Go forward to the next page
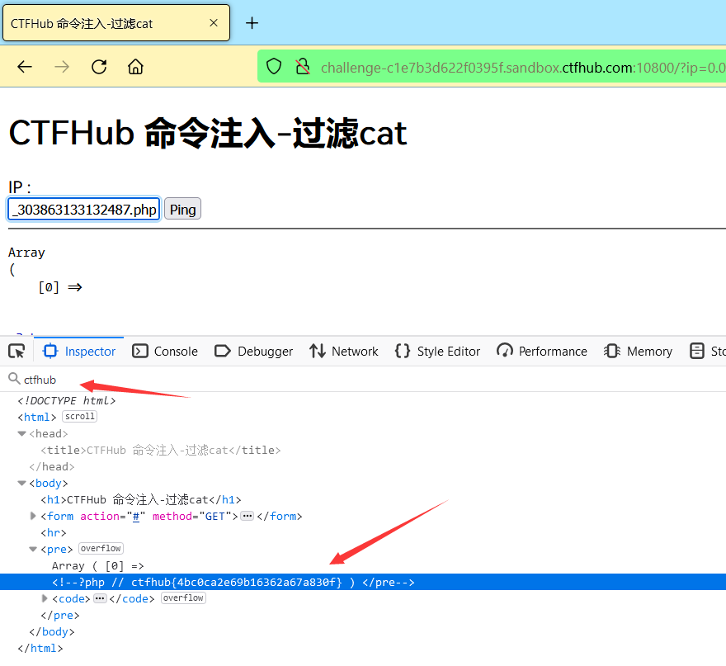726x666 pixels. (62, 67)
